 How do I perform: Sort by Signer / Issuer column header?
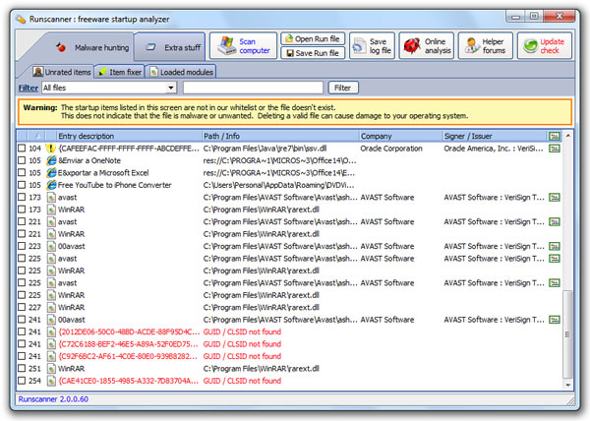[495, 136]
